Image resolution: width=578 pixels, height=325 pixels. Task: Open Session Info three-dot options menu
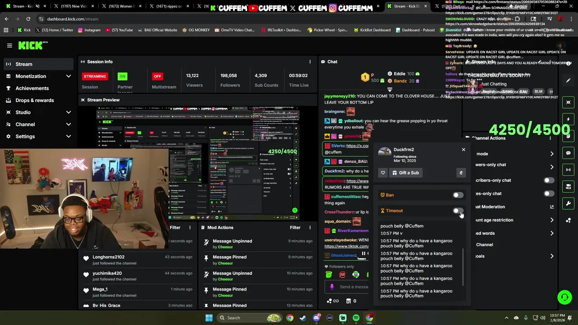click(310, 62)
